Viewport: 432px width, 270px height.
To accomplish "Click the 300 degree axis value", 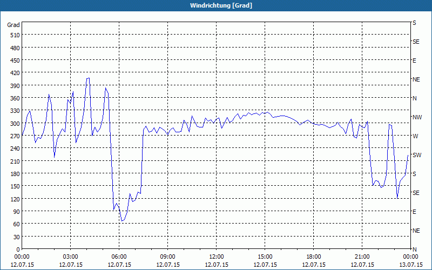I will click(16, 124).
